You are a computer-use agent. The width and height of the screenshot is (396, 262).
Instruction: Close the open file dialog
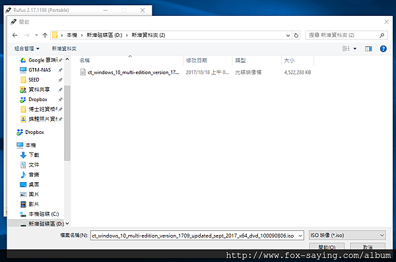coord(386,22)
